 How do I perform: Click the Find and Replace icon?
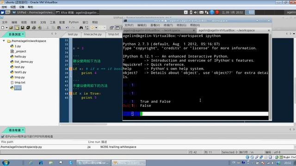pos(87,28)
